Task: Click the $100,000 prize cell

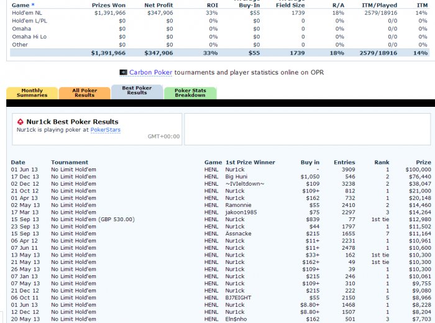Action: [418, 170]
